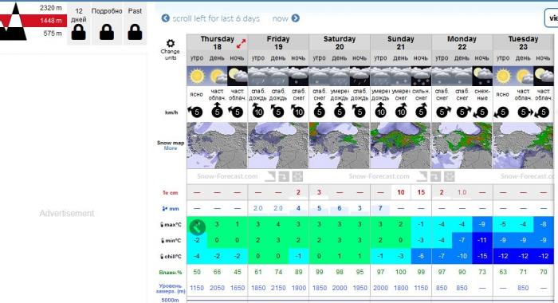Click the heavy snow icon for Sunday night
Screen dimensions: 558x303
click(421, 76)
